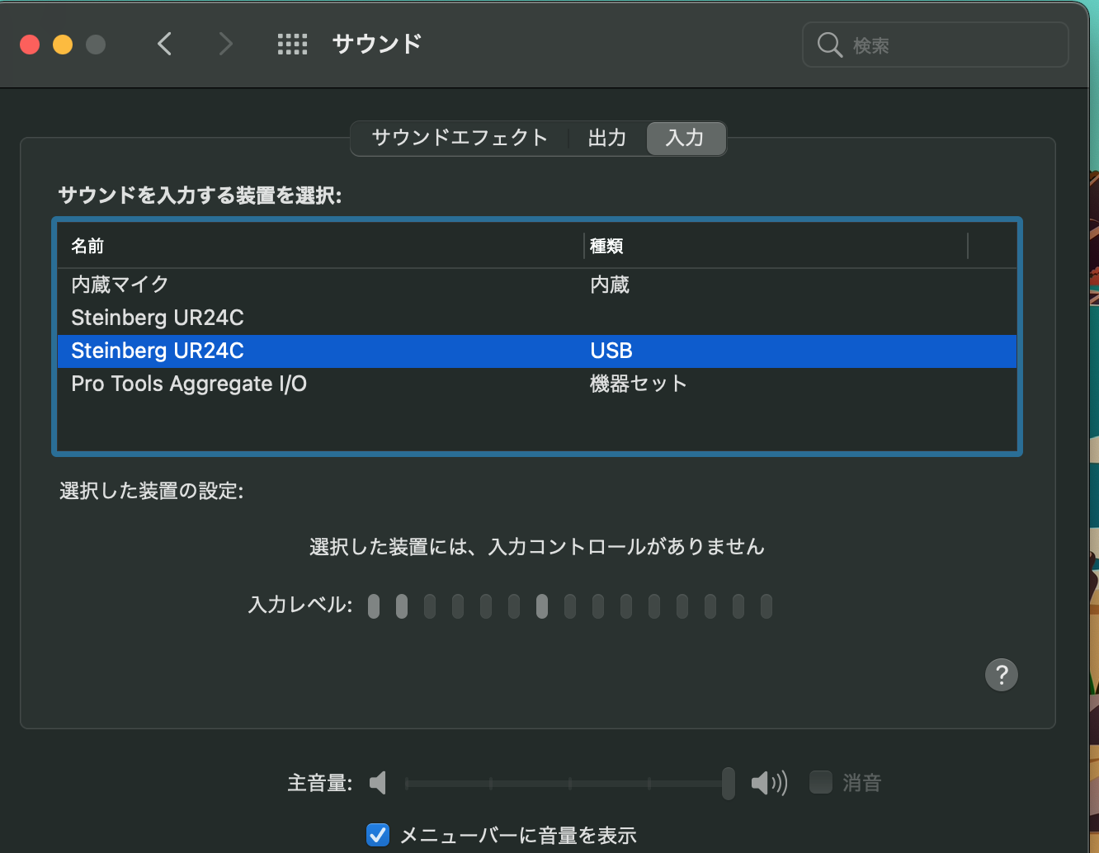Image resolution: width=1099 pixels, height=853 pixels.
Task: Switch to the サウンドエフェクト tab
Action: pyautogui.click(x=460, y=138)
